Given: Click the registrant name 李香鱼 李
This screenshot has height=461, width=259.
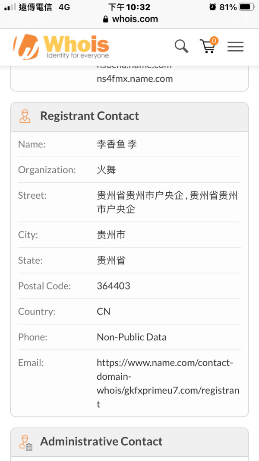Looking at the screenshot, I should [x=117, y=144].
